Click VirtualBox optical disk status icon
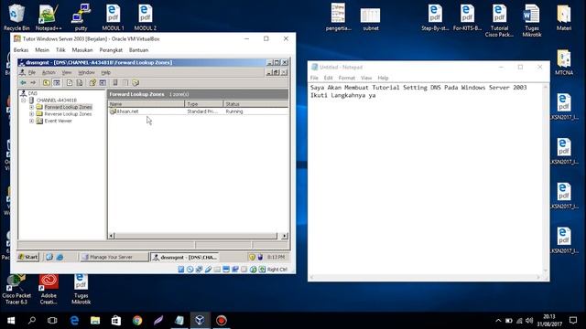Viewport: 586px width, 329px height. (190, 270)
